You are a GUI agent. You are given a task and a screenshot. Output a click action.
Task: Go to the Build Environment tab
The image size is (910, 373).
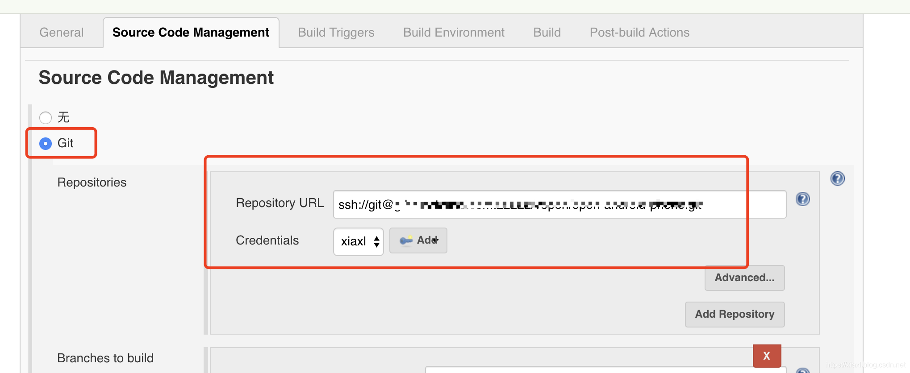pos(454,33)
